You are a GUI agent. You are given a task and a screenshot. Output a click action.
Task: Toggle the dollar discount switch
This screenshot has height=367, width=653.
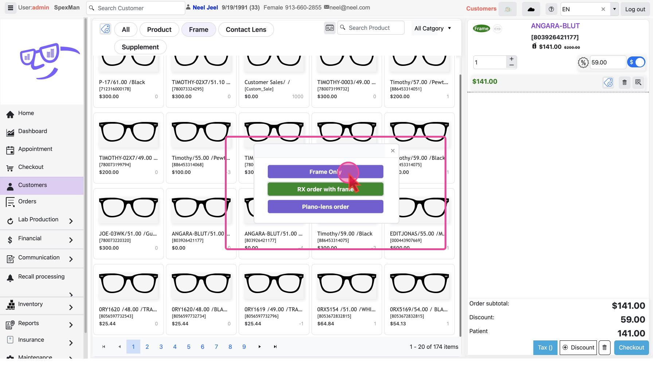click(x=636, y=62)
